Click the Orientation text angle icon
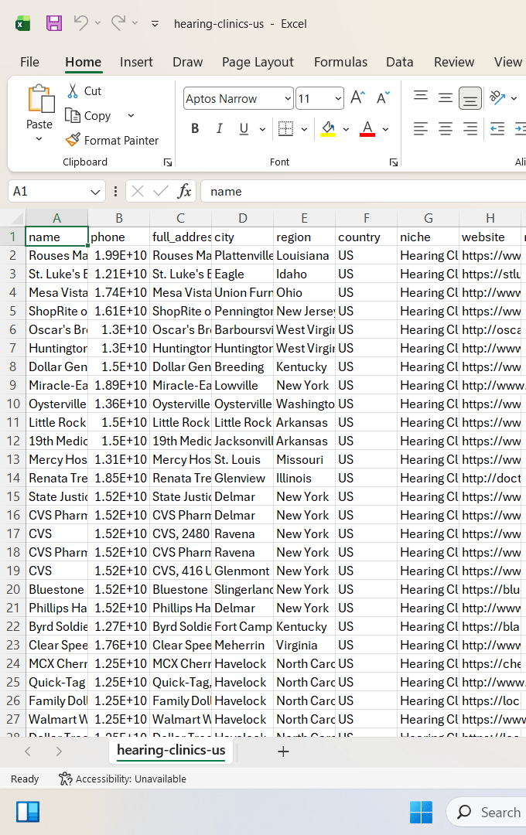This screenshot has height=835, width=526. tap(497, 97)
